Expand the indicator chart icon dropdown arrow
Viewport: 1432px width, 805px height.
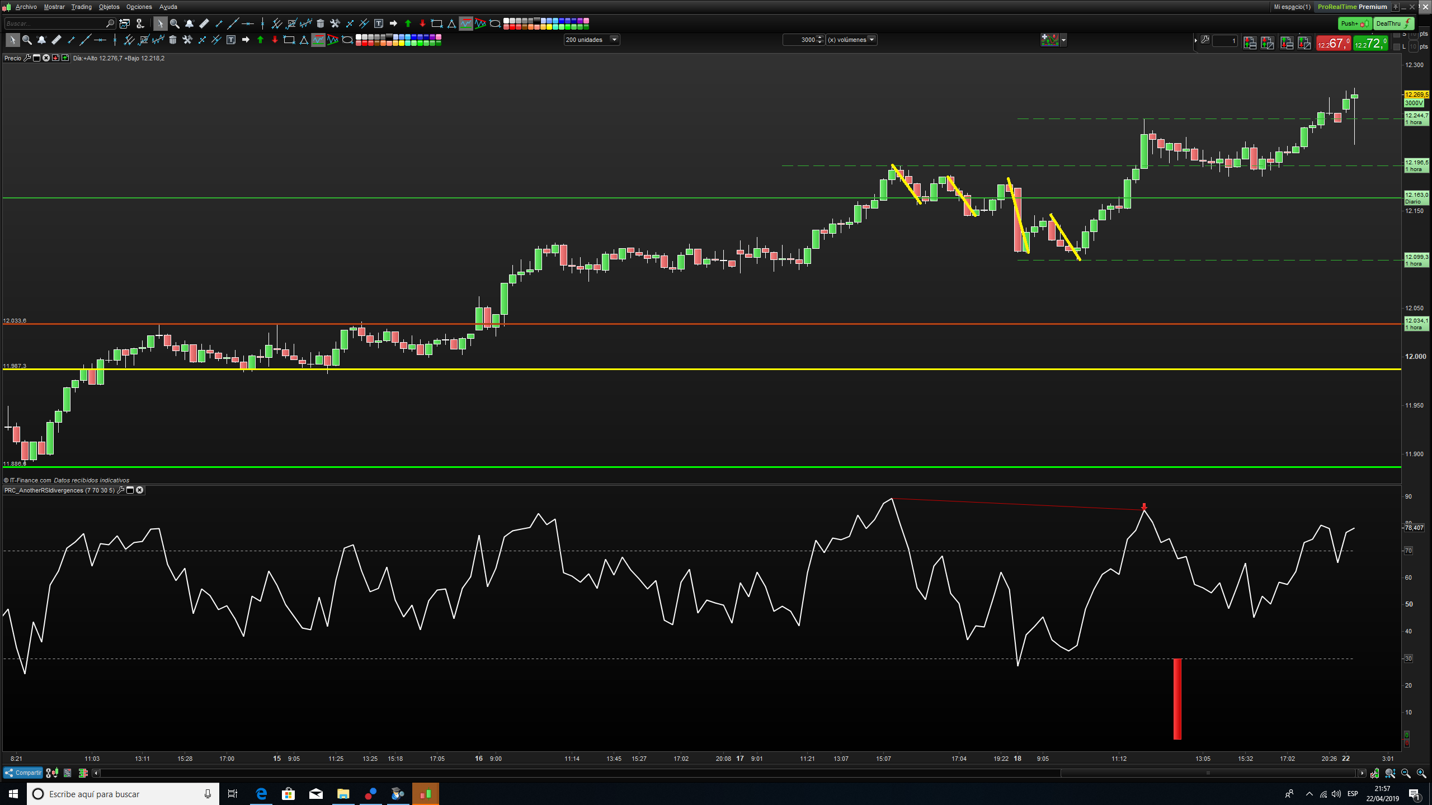1063,40
